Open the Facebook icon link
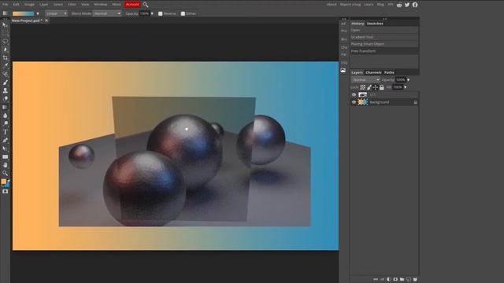 (415, 5)
